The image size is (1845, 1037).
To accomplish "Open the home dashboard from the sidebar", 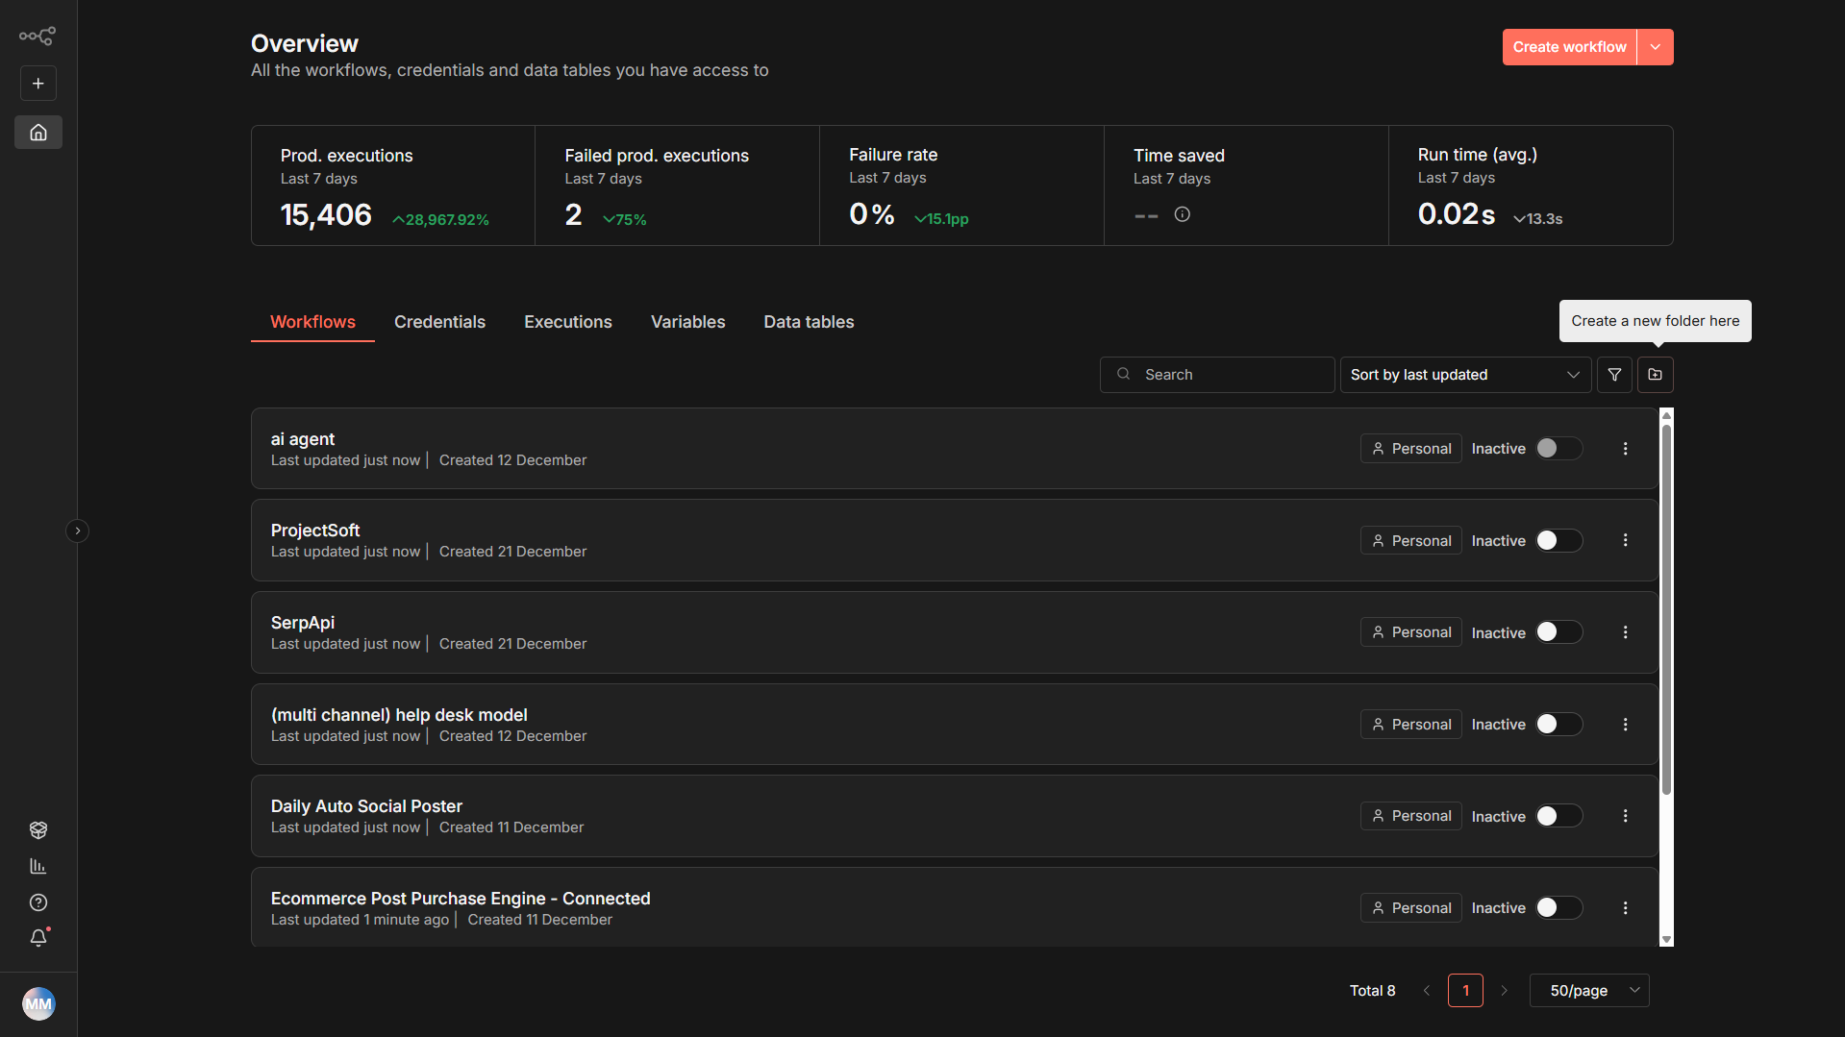I will coord(38,132).
